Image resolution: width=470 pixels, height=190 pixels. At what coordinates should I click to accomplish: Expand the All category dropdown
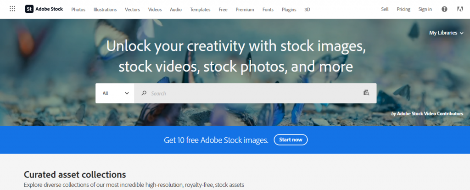[x=115, y=93]
